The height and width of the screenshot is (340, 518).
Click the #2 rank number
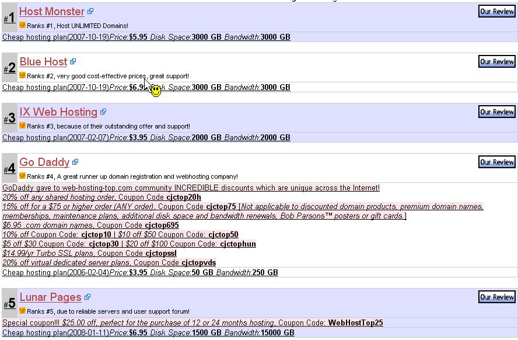9,68
